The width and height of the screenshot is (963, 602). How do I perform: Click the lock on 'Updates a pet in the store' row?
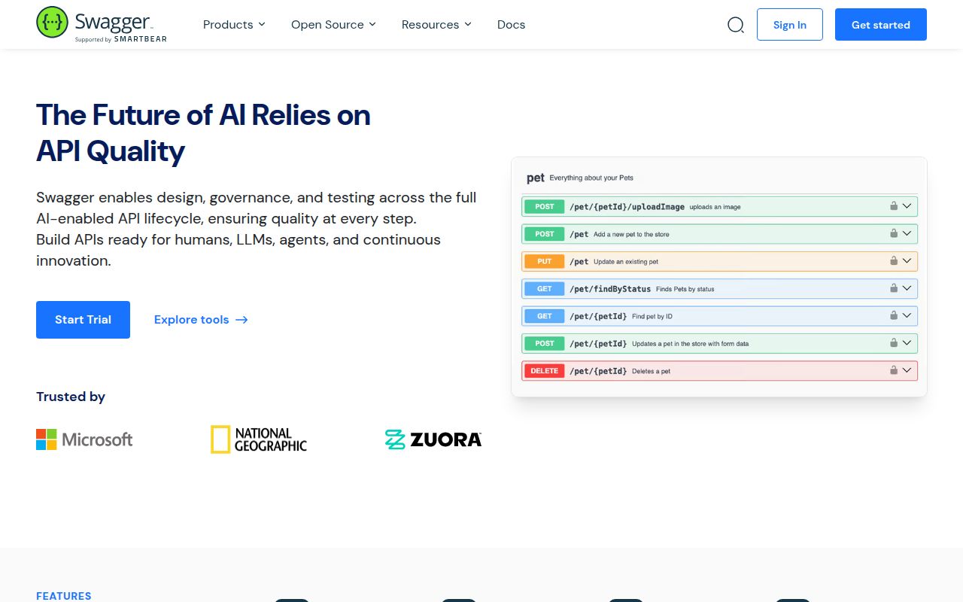pos(894,343)
